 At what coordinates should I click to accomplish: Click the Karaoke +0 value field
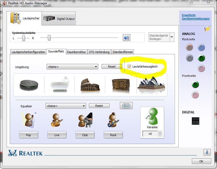coord(150,134)
